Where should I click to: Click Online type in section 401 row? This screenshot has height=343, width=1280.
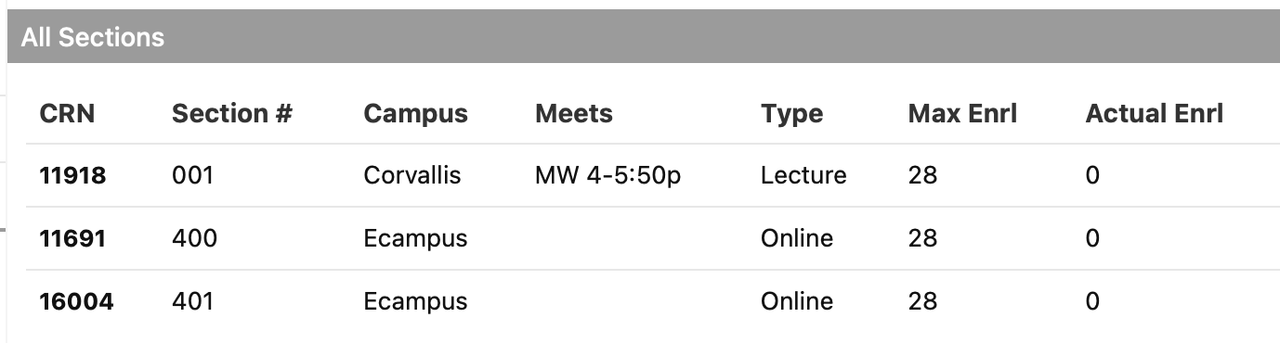tap(797, 301)
